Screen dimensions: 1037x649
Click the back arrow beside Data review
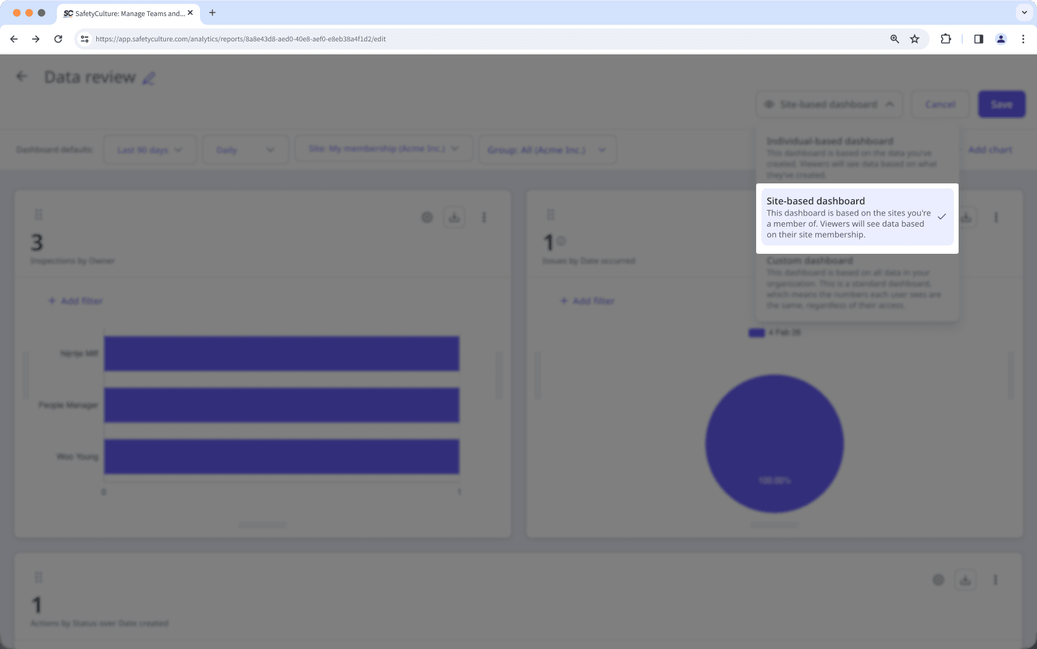point(22,75)
